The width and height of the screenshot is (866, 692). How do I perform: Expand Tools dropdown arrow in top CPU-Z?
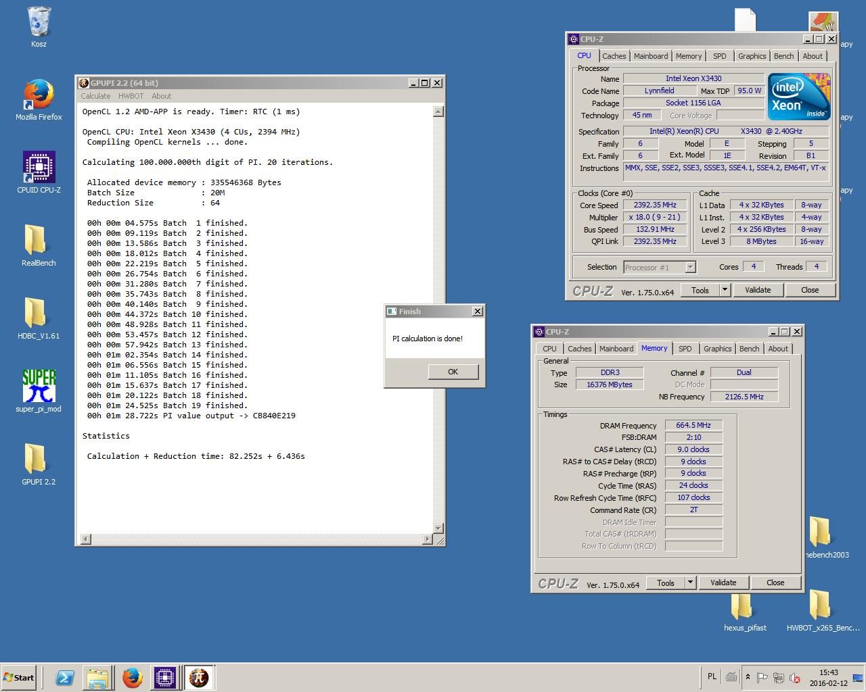point(725,290)
